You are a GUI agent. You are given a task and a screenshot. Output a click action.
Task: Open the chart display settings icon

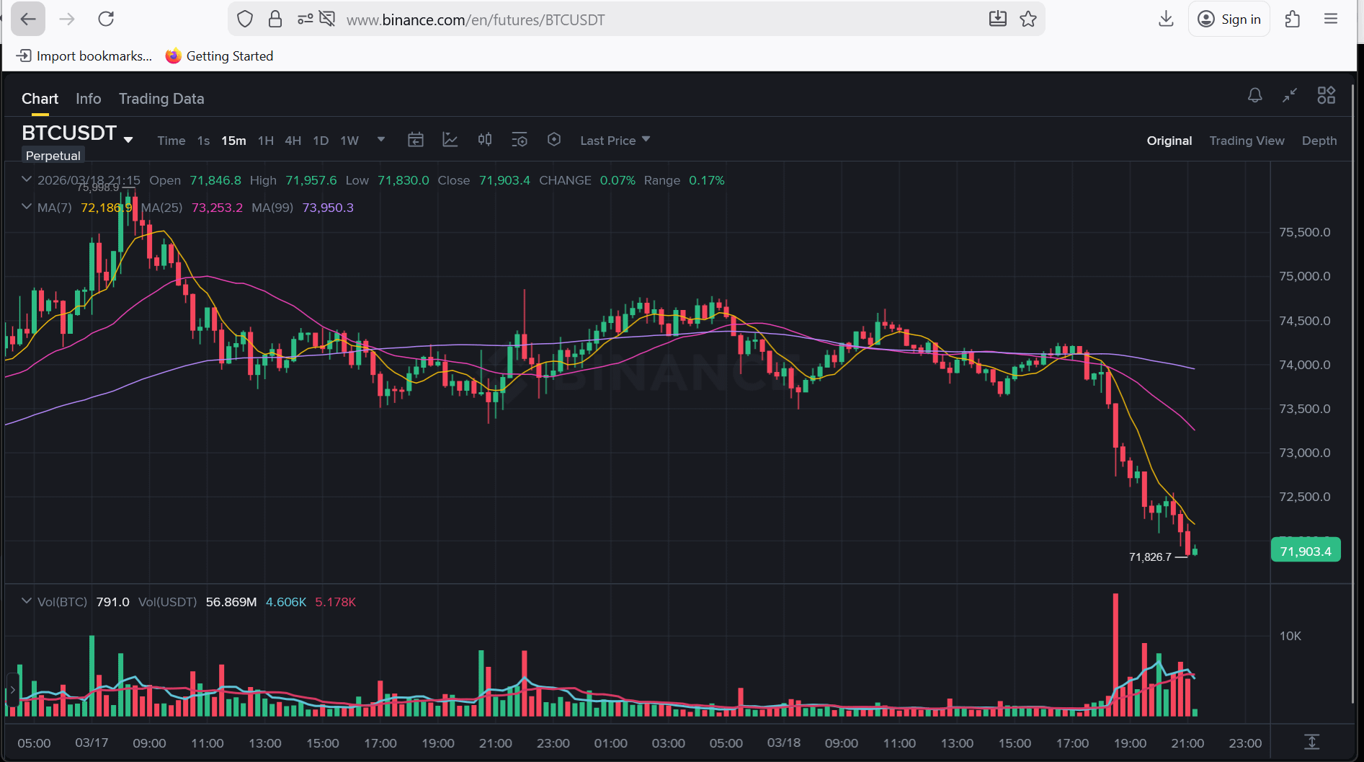[520, 140]
